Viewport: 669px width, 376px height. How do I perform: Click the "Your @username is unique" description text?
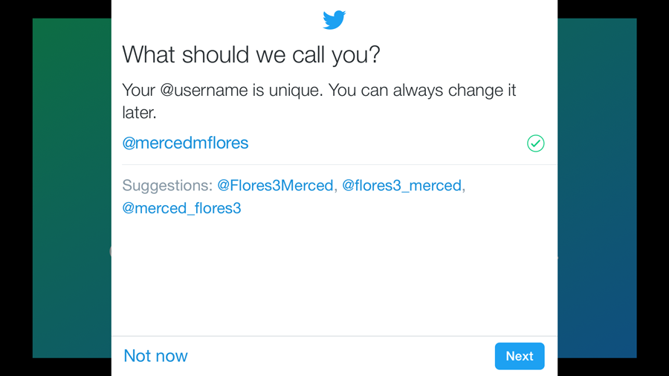(319, 101)
